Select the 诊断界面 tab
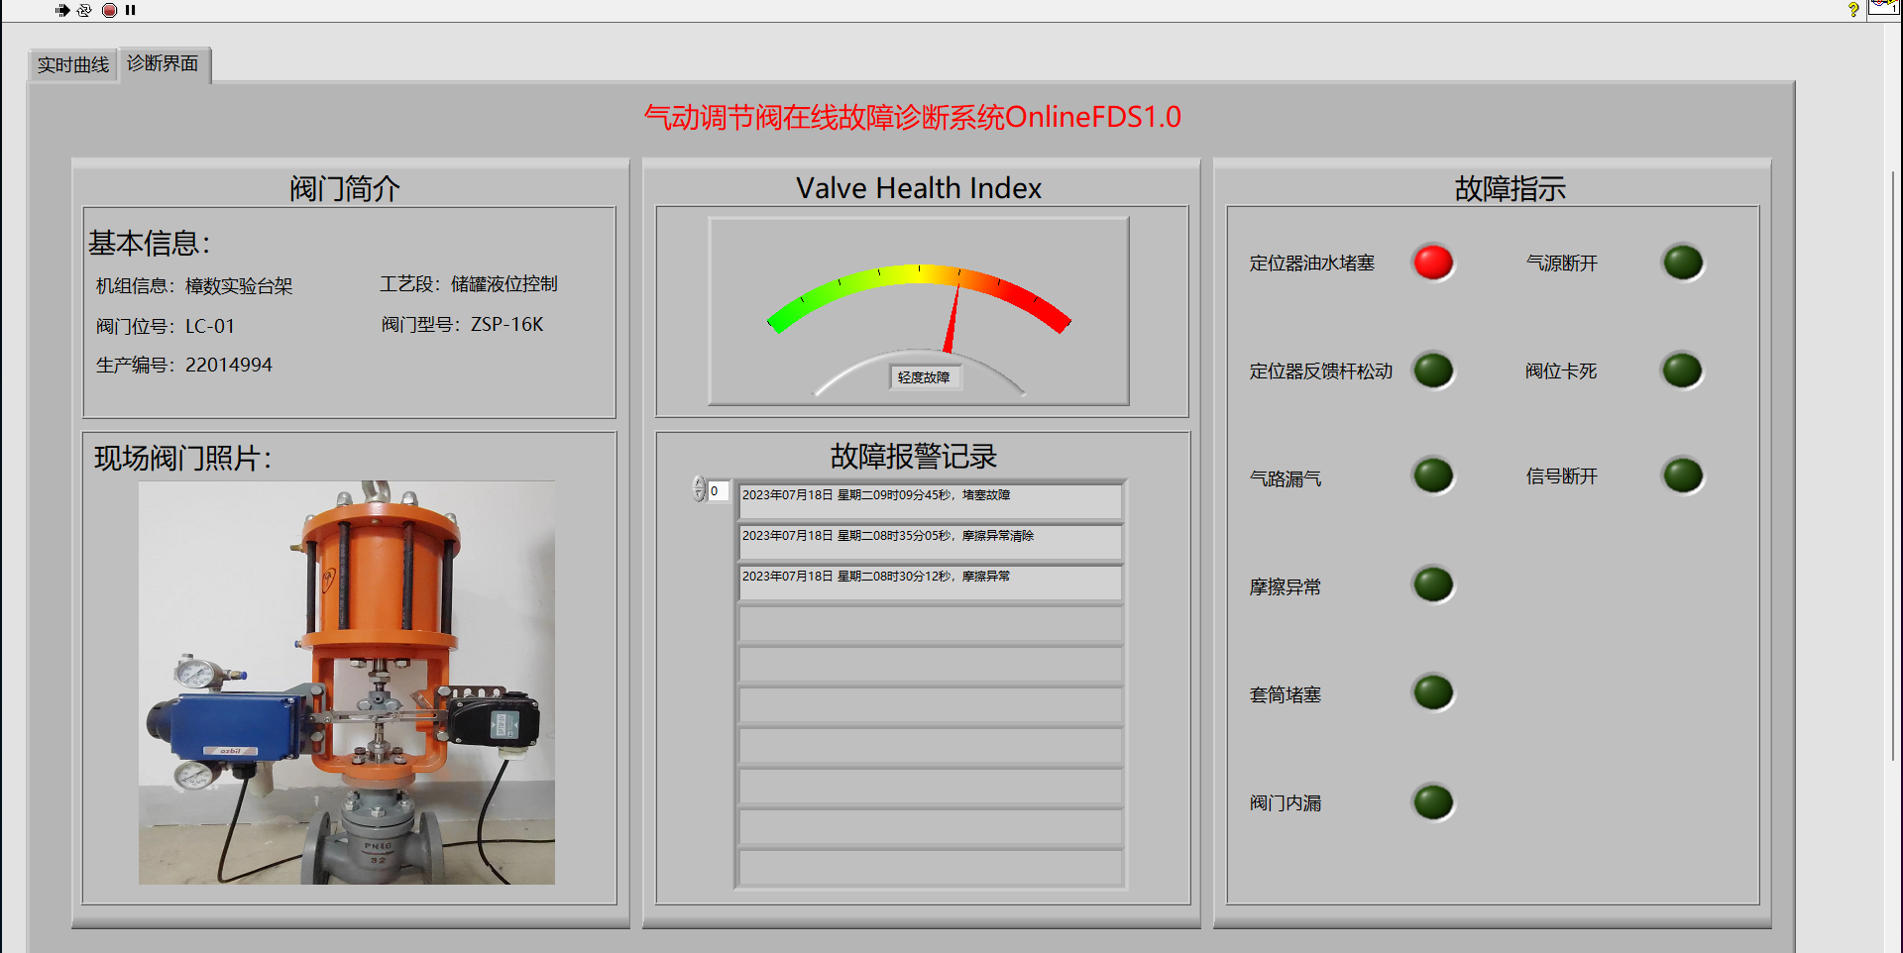 tap(164, 64)
